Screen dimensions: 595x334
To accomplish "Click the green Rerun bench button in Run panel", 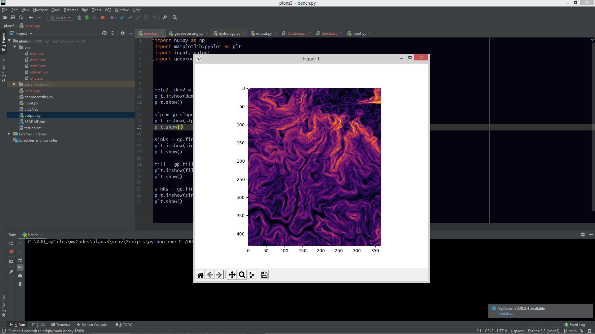I will point(11,244).
